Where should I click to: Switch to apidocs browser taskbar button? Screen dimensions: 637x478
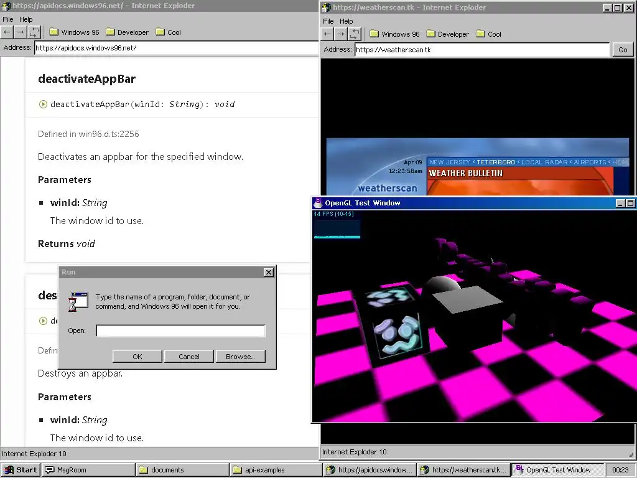tap(370, 470)
